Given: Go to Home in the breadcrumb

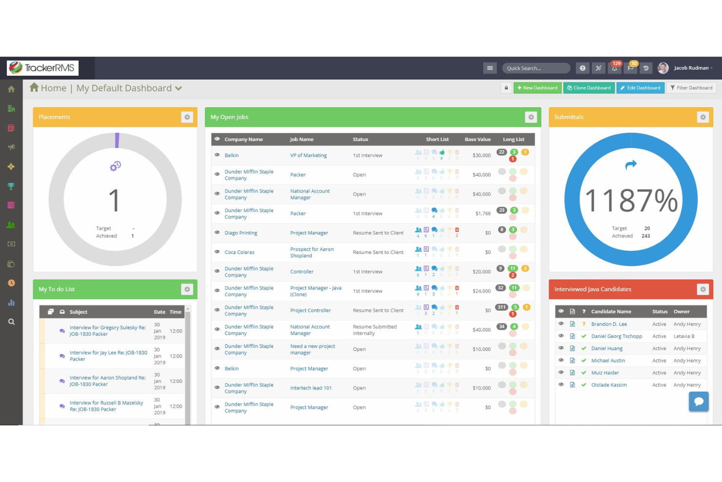Looking at the screenshot, I should coord(48,88).
